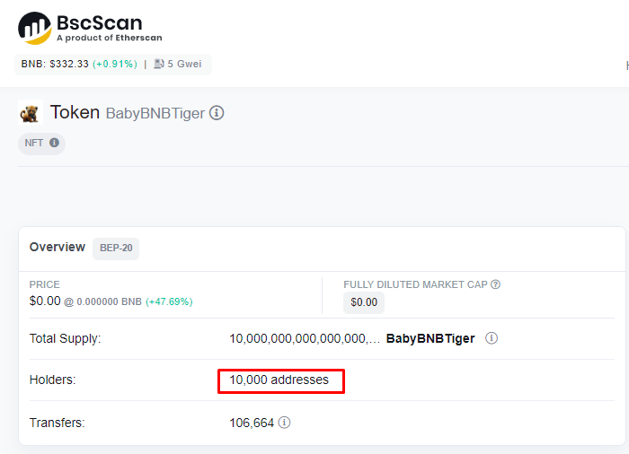629x454 pixels.
Task: Click the BabyBNBTiger token logo thumbnail
Action: [x=30, y=112]
